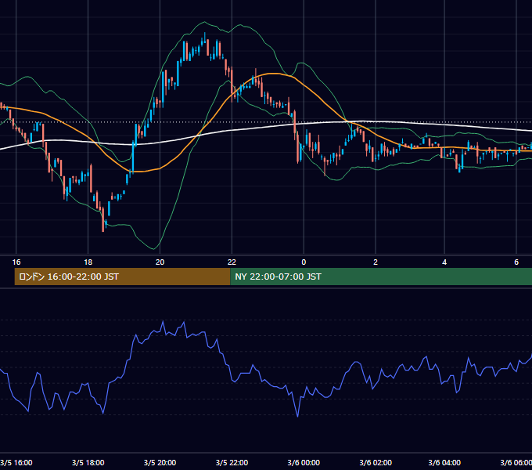The image size is (532, 470).
Task: Click the 3/6 02:00 date label
Action: pyautogui.click(x=376, y=462)
